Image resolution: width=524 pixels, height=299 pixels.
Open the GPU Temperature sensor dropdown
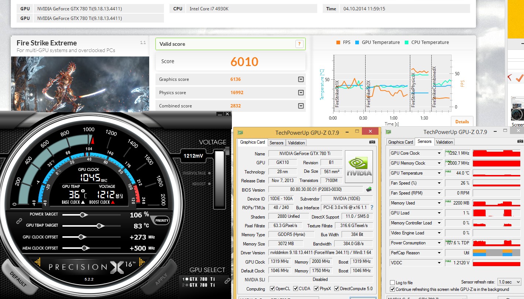coord(439,173)
